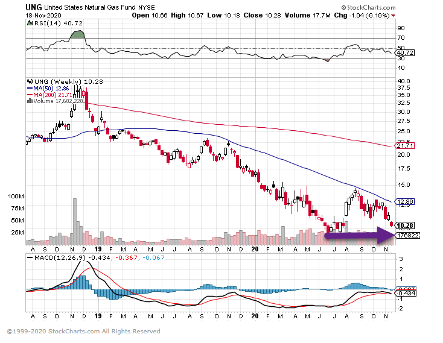Viewport: 443px width, 343px height.
Task: Click the green RSI legend icon
Action: coord(30,23)
